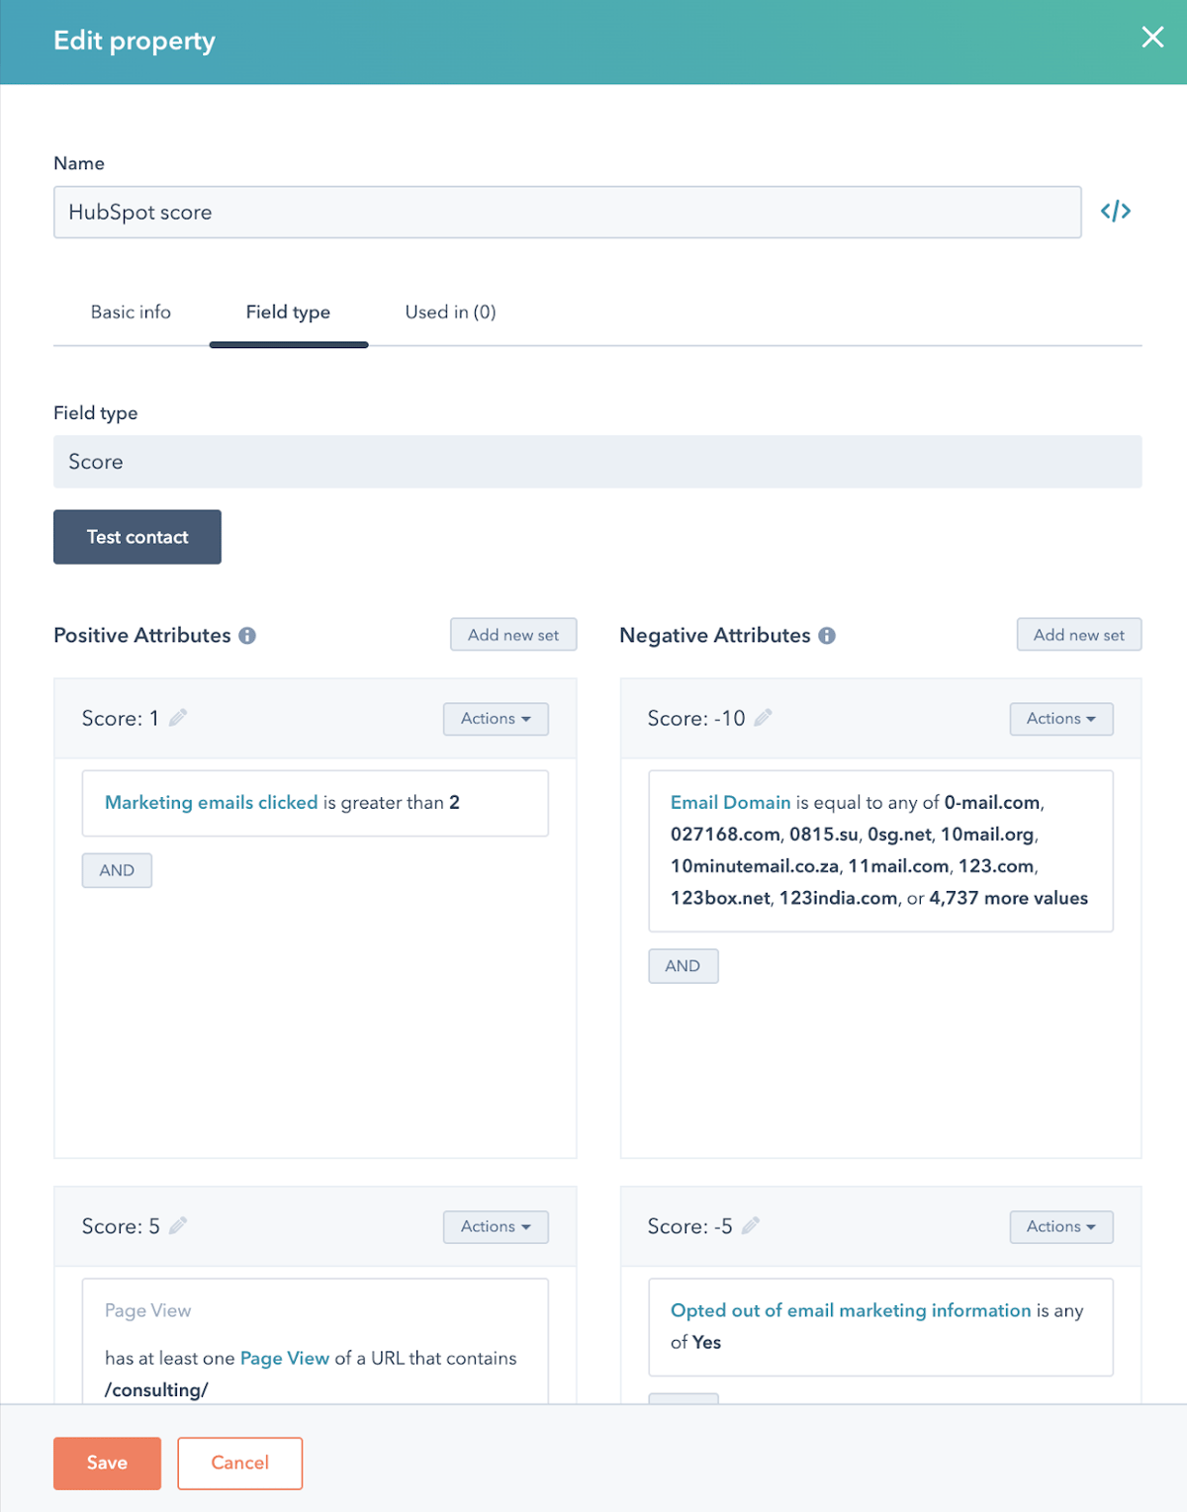Screen dimensions: 1187x1512
Task: Close the Edit property dialog
Action: pos(1151,38)
